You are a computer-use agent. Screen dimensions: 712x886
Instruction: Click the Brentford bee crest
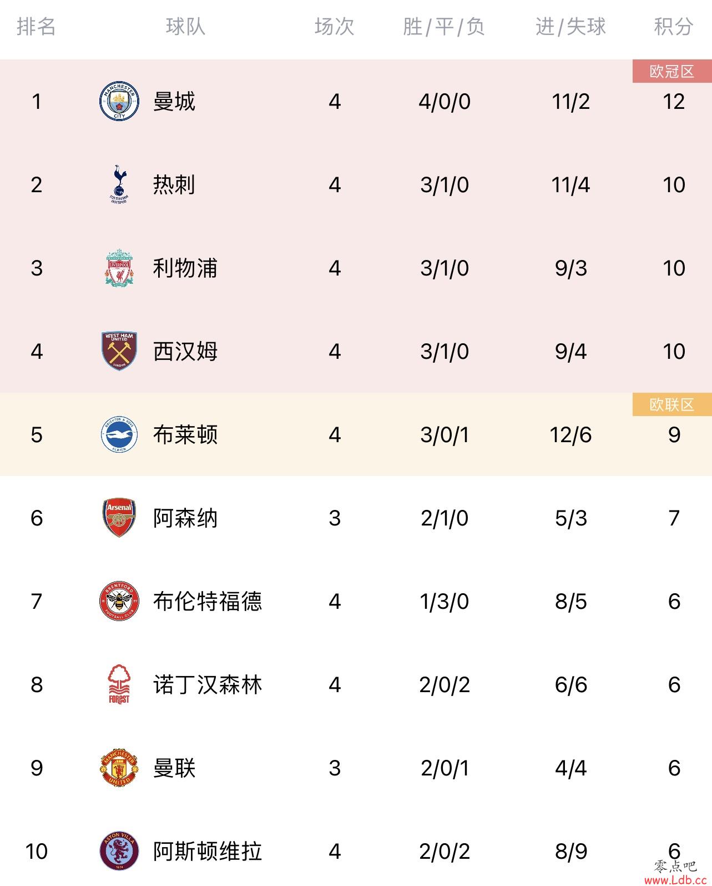(x=119, y=601)
